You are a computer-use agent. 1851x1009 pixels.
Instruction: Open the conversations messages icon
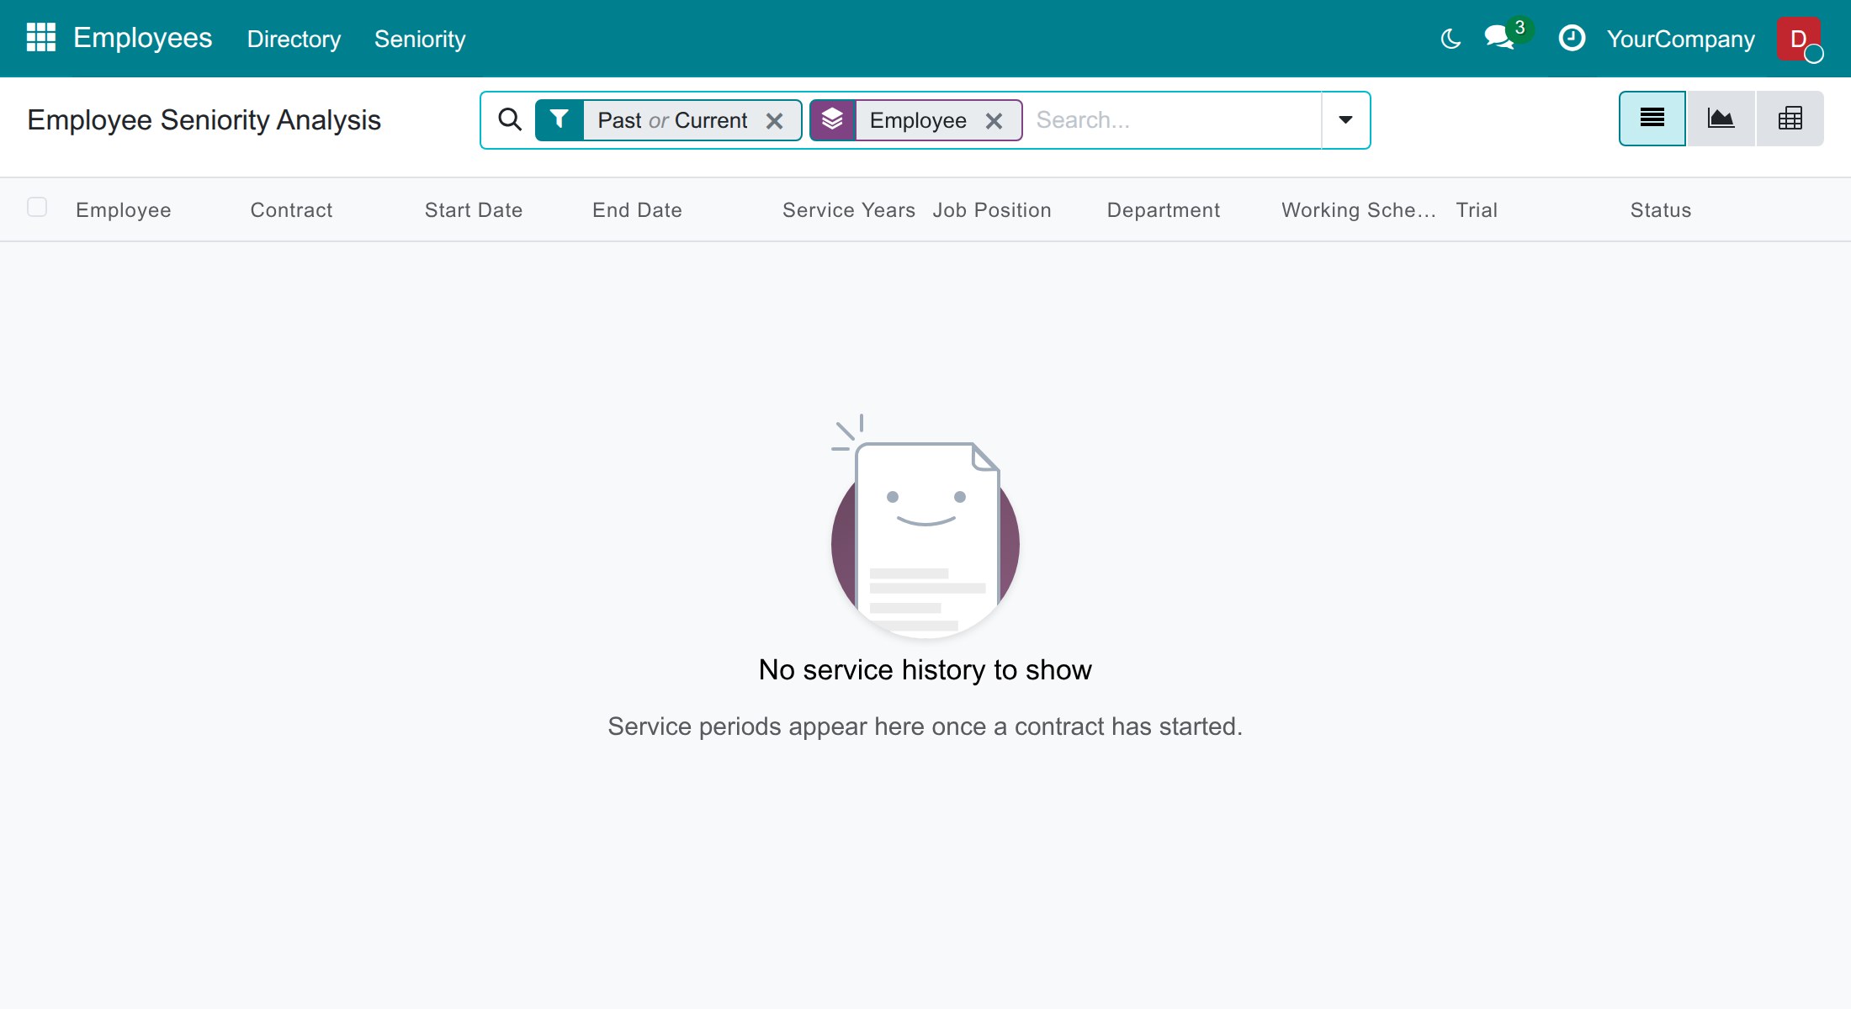1500,38
